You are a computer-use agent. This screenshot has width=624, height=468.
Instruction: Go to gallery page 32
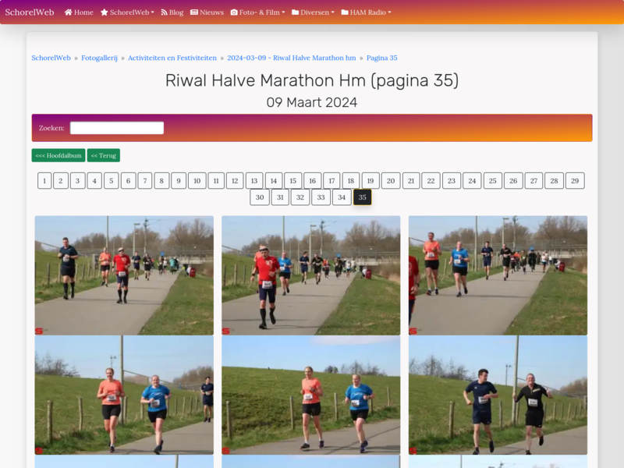(x=300, y=197)
